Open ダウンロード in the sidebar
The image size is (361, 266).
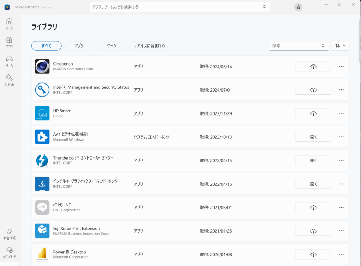tap(10, 252)
